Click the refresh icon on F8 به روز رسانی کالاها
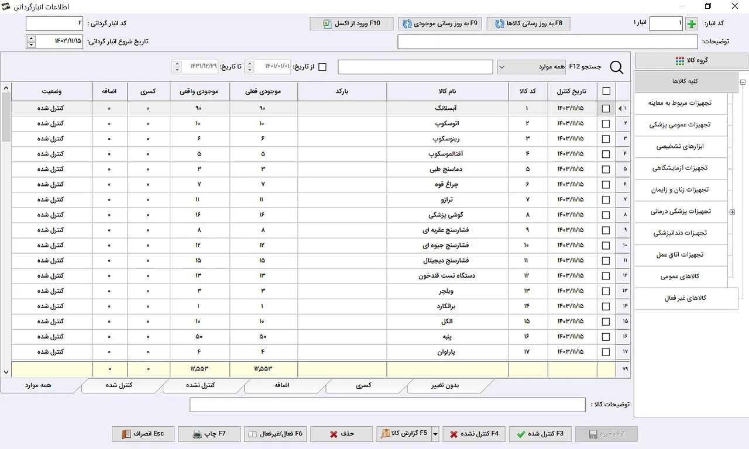Viewport: 749px width, 449px height. [x=499, y=24]
